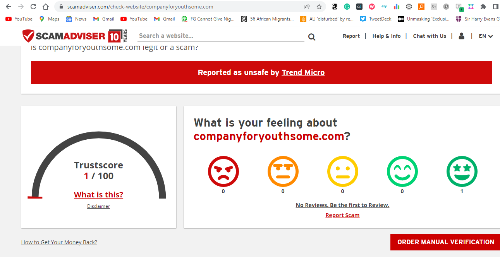500x257 pixels.
Task: Open the bar chart extension
Action: click(x=397, y=7)
